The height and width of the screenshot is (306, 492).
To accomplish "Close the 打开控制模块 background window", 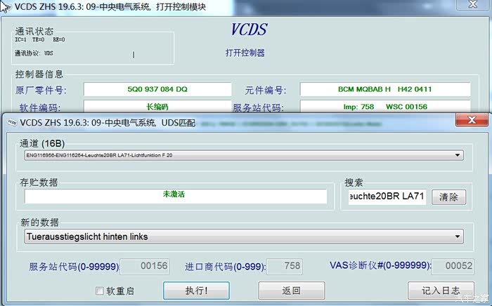I will (473, 4).
